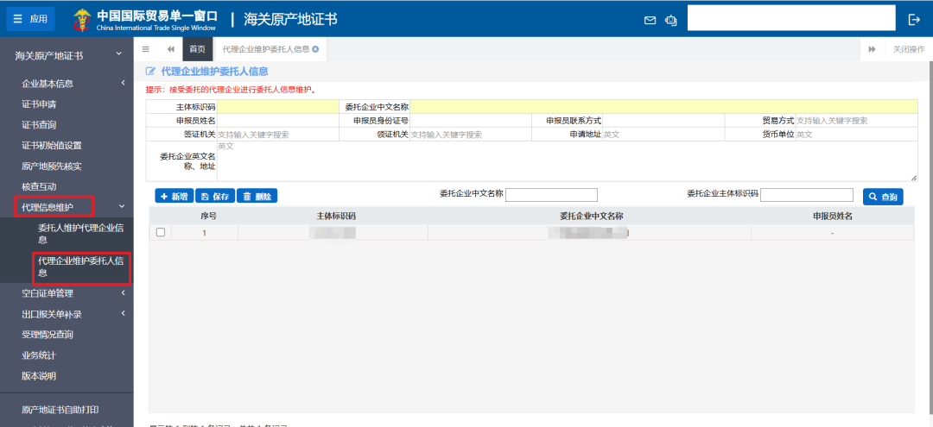The width and height of the screenshot is (933, 427).
Task: Close the 代理企业维护委托人信息 tab
Action: coord(315,49)
